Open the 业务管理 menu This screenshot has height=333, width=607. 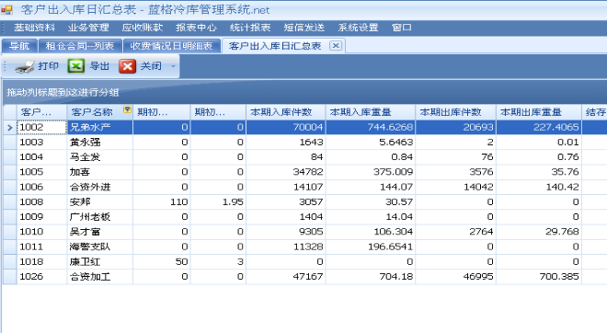(88, 28)
